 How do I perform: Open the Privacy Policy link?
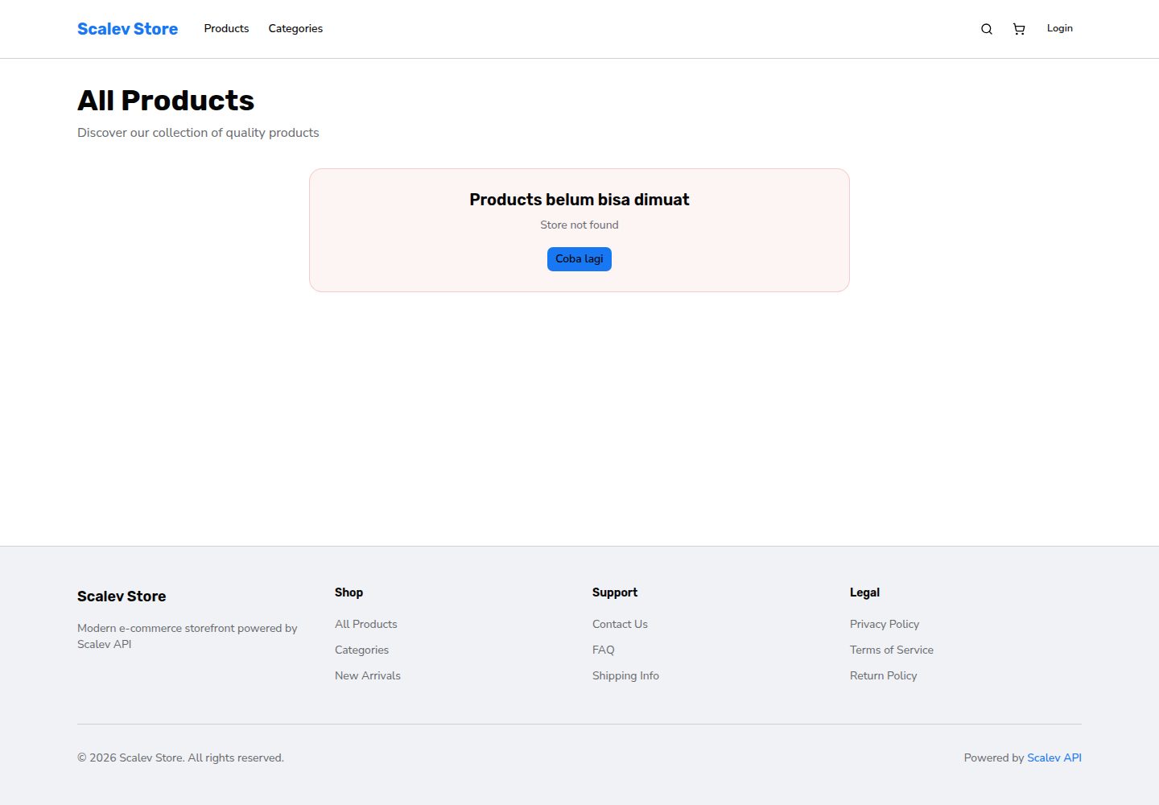885,624
